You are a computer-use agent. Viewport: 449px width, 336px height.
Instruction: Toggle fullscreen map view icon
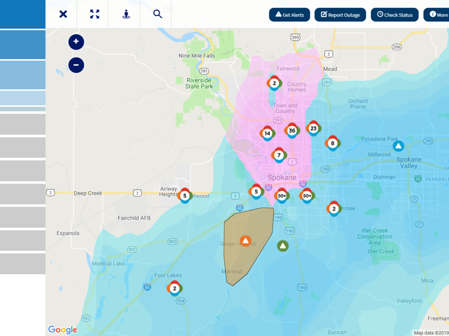pos(95,14)
